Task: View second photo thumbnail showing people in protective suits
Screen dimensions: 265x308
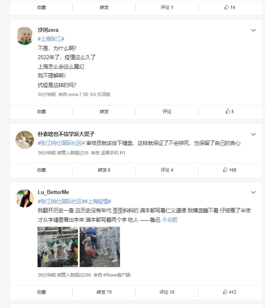Action: pos(100,247)
